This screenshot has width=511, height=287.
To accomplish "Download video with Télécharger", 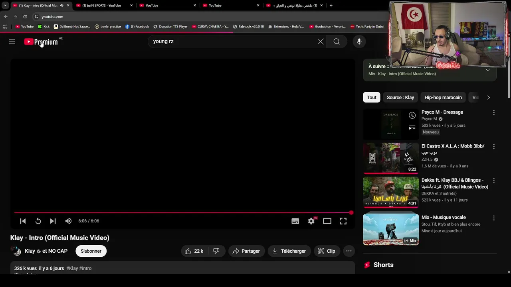I will tap(289, 251).
